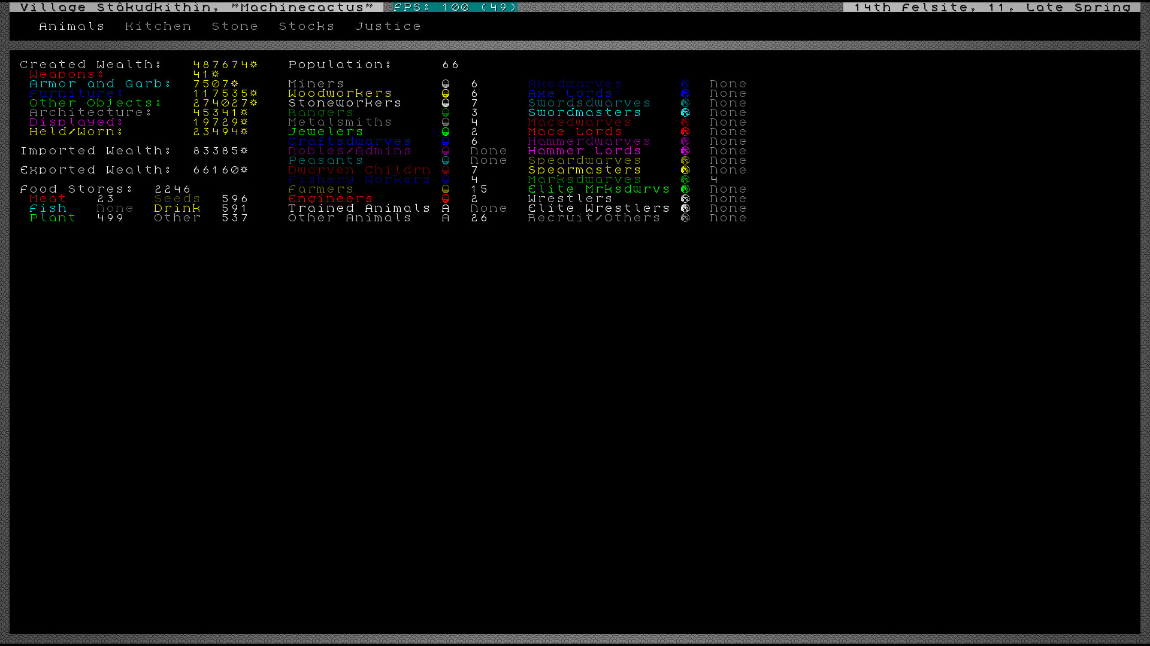This screenshot has height=646, width=1150.
Task: Click the Axedwarves soldier icon
Action: (x=685, y=84)
